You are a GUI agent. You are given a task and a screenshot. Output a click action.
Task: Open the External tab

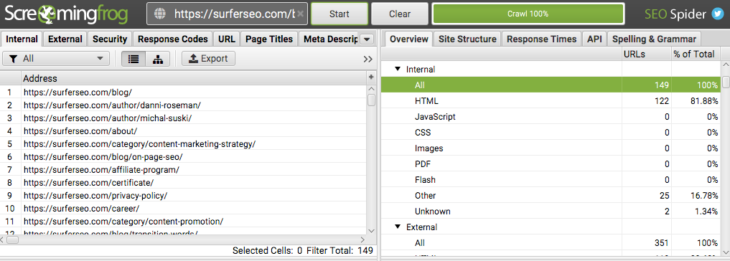65,39
